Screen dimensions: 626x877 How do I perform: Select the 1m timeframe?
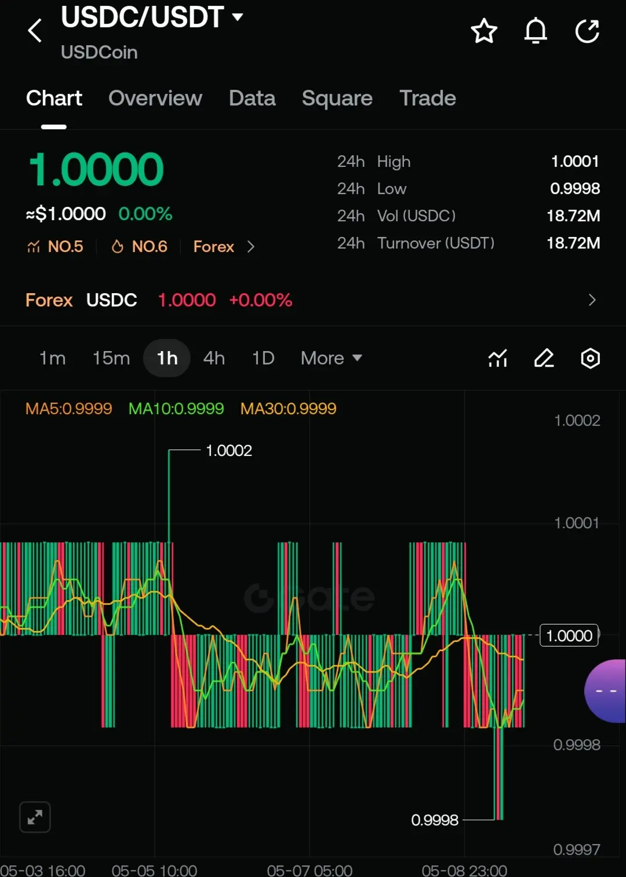click(52, 358)
